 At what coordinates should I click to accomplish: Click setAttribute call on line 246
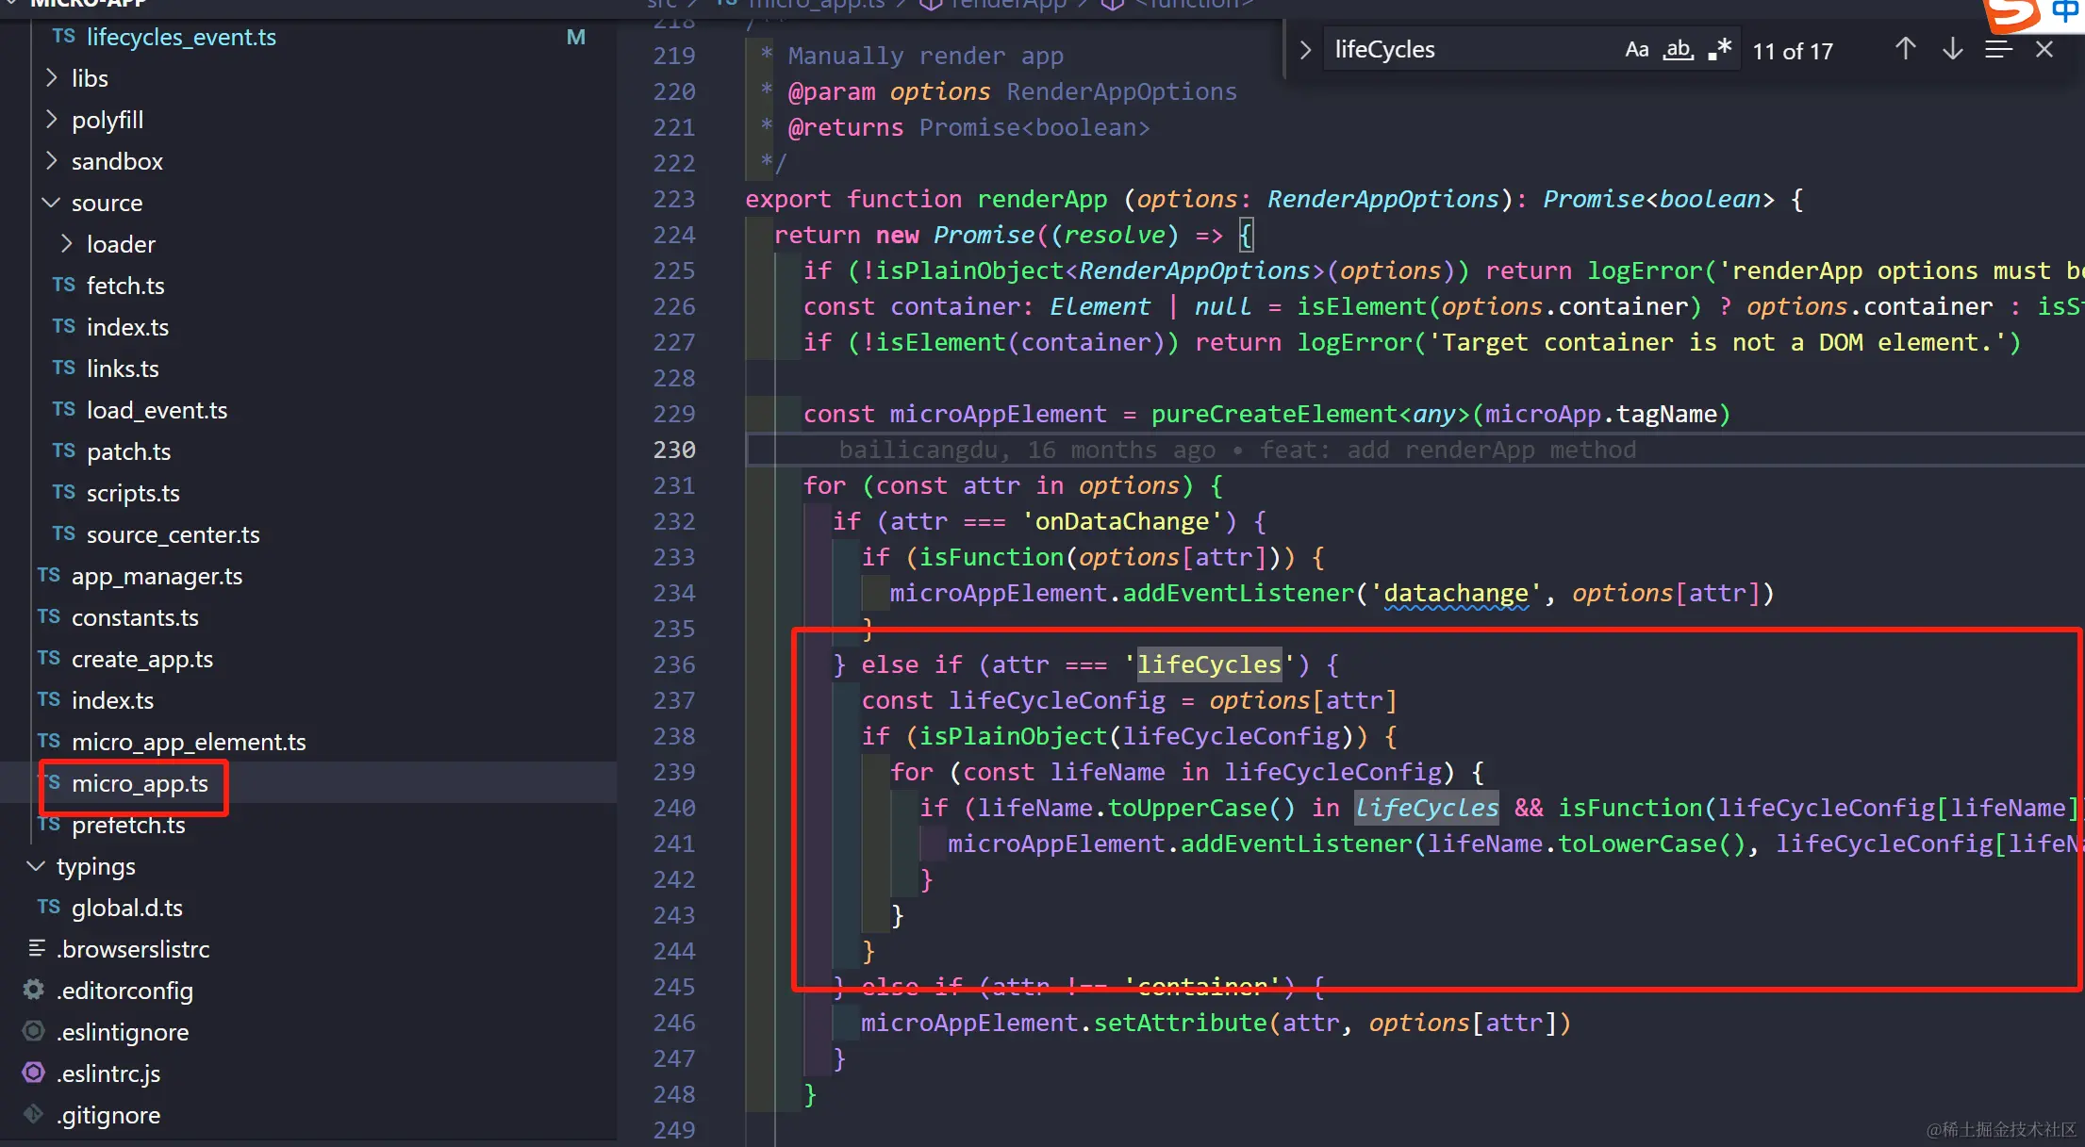point(1180,1023)
